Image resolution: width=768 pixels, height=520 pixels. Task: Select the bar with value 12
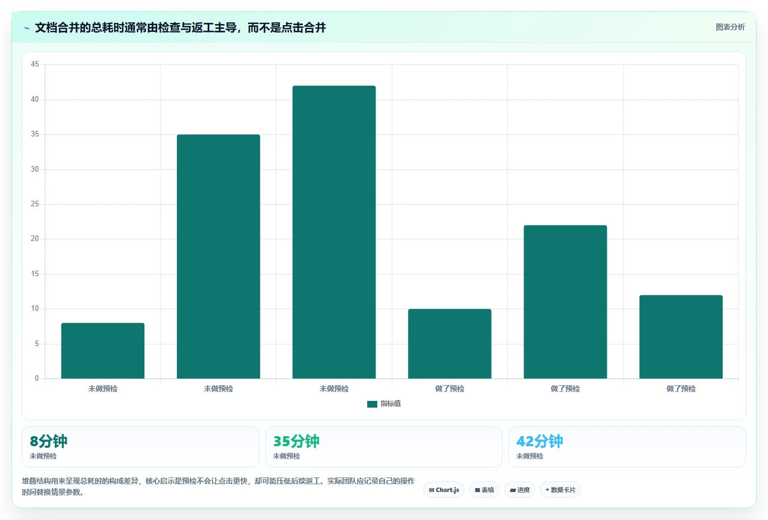click(681, 337)
